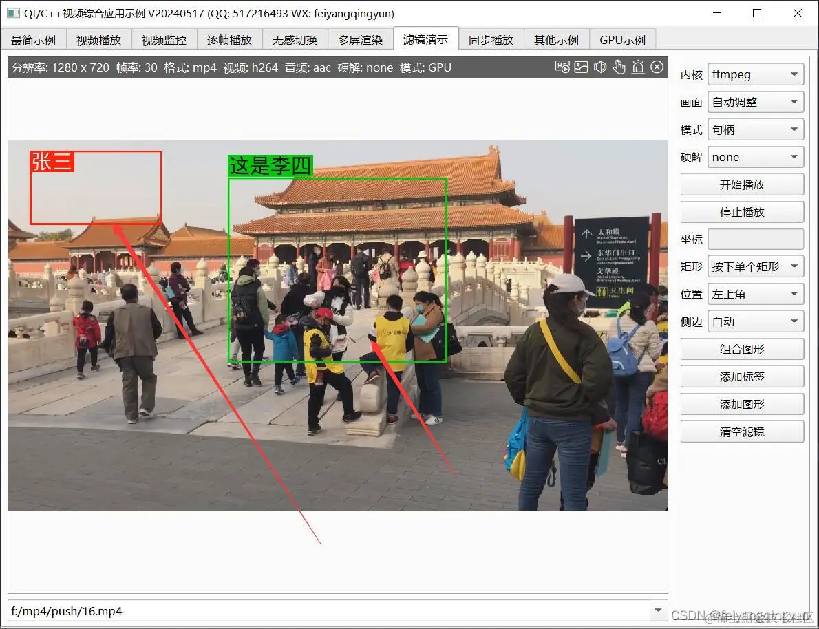Click the 开始播放 button
This screenshot has height=629, width=819.
[741, 184]
